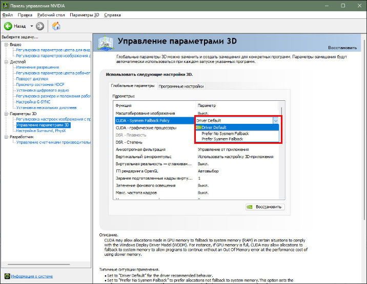Select ГП рендеринга OpenGL setting row
Screen dimensions: 367x284
point(197,171)
